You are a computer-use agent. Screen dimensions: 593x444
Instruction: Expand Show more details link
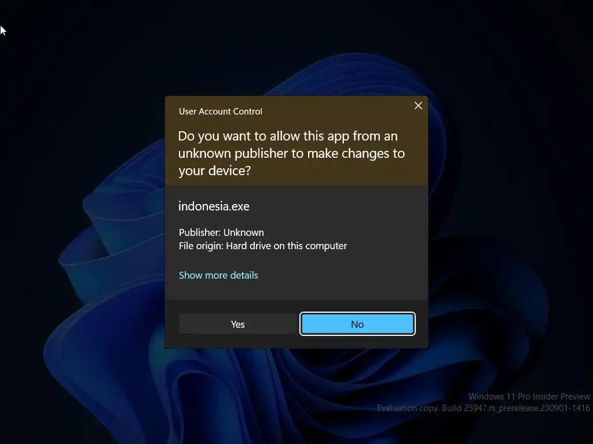[x=218, y=275]
